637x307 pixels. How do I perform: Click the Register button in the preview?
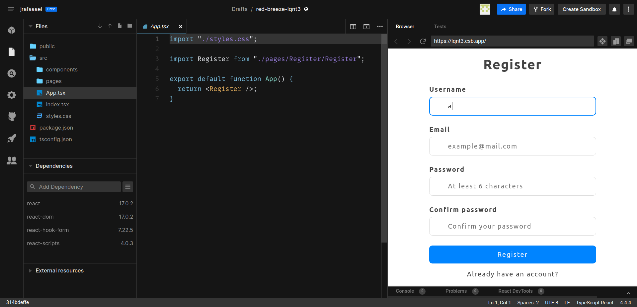pos(512,254)
